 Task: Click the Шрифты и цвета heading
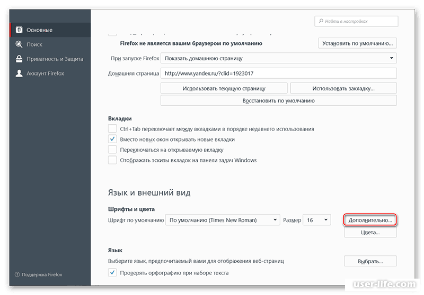coord(131,209)
